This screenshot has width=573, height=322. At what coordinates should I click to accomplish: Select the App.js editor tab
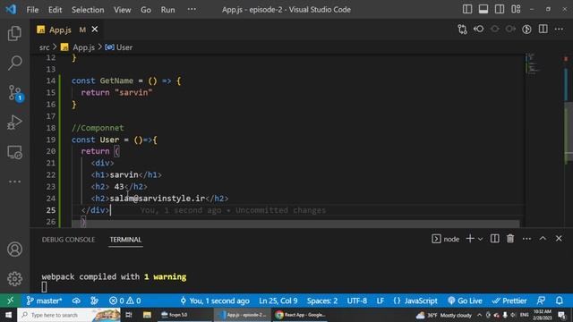coord(67,30)
